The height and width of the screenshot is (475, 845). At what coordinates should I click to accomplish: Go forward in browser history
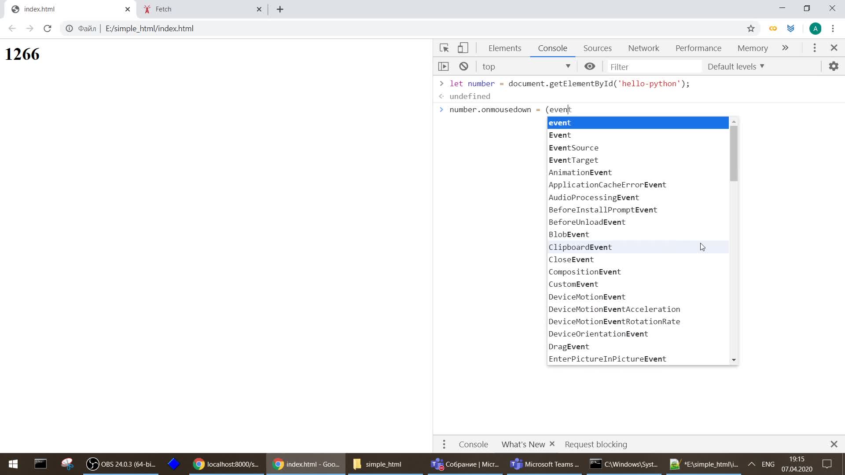pos(29,29)
